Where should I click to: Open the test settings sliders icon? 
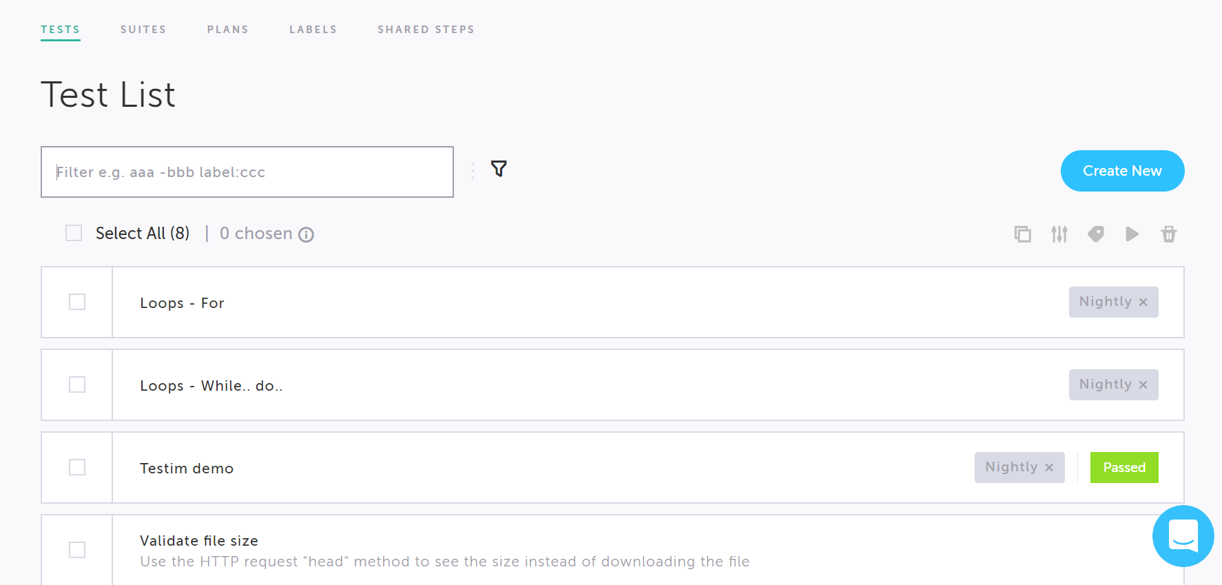point(1059,234)
